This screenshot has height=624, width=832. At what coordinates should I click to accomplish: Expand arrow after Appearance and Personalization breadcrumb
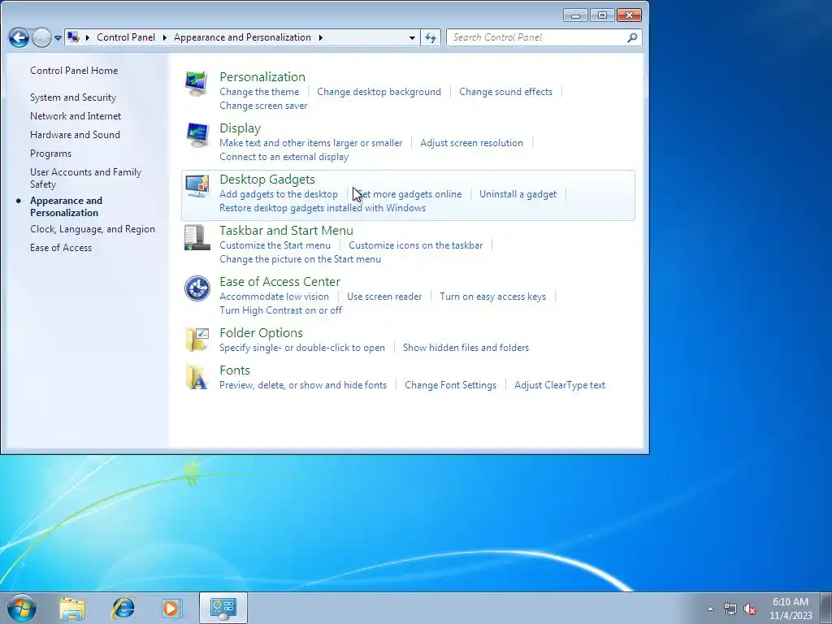(x=320, y=37)
